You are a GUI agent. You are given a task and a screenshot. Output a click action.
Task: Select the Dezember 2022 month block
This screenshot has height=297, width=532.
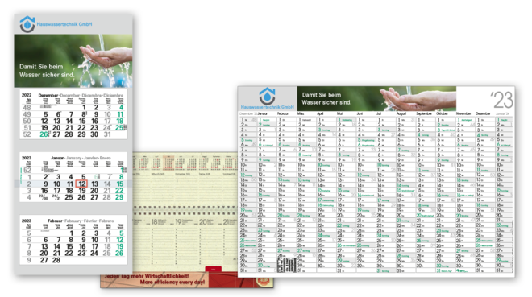click(73, 114)
